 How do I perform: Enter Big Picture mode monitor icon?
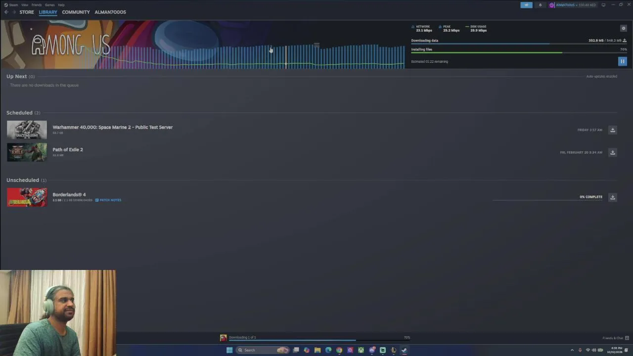click(603, 5)
